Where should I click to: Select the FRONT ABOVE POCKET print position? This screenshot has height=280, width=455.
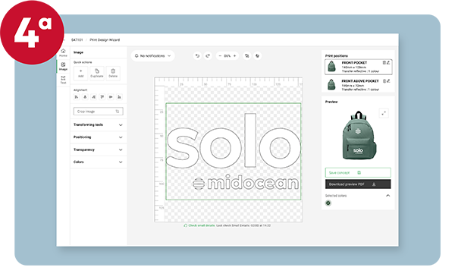tap(359, 85)
